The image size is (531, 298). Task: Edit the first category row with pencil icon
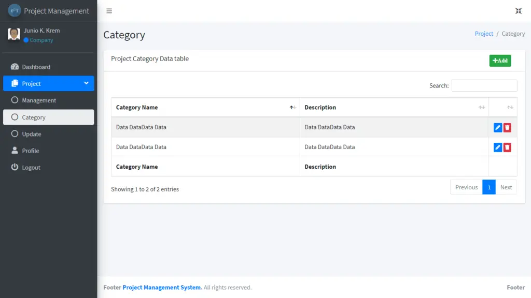[498, 127]
